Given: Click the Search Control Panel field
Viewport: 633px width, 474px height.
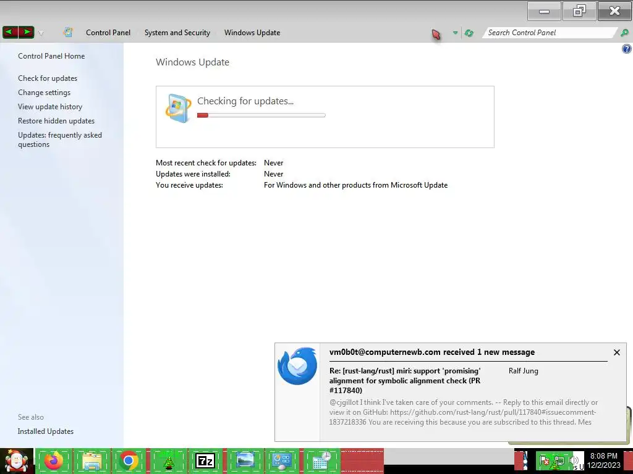Looking at the screenshot, I should click(550, 33).
